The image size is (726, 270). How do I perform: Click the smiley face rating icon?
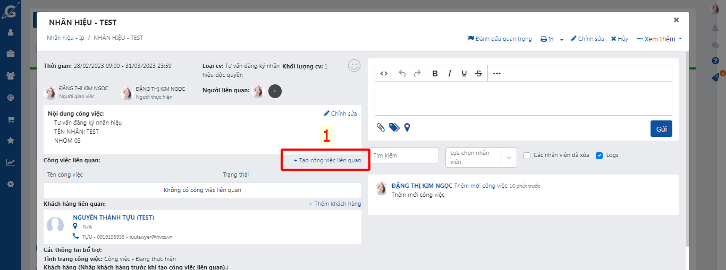pos(354,65)
